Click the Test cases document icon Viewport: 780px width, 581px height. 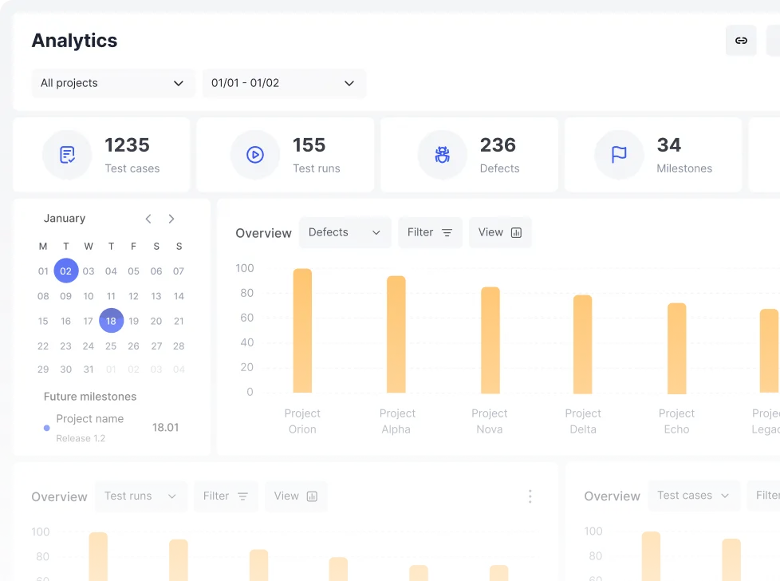67,155
